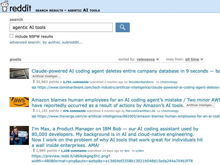Enable include NSFW results checkbox
Image resolution: width=220 pixels, height=165 pixels.
(x=11, y=36)
